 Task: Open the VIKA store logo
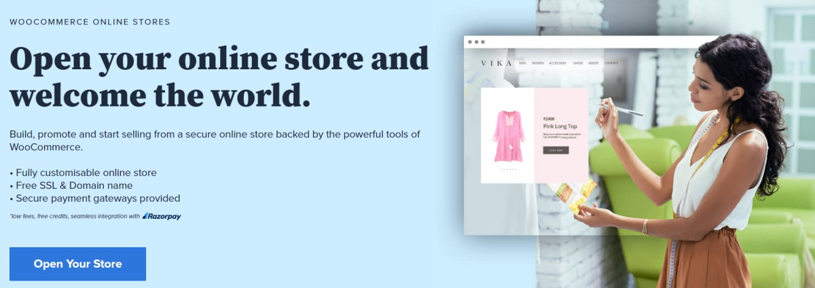coord(496,63)
